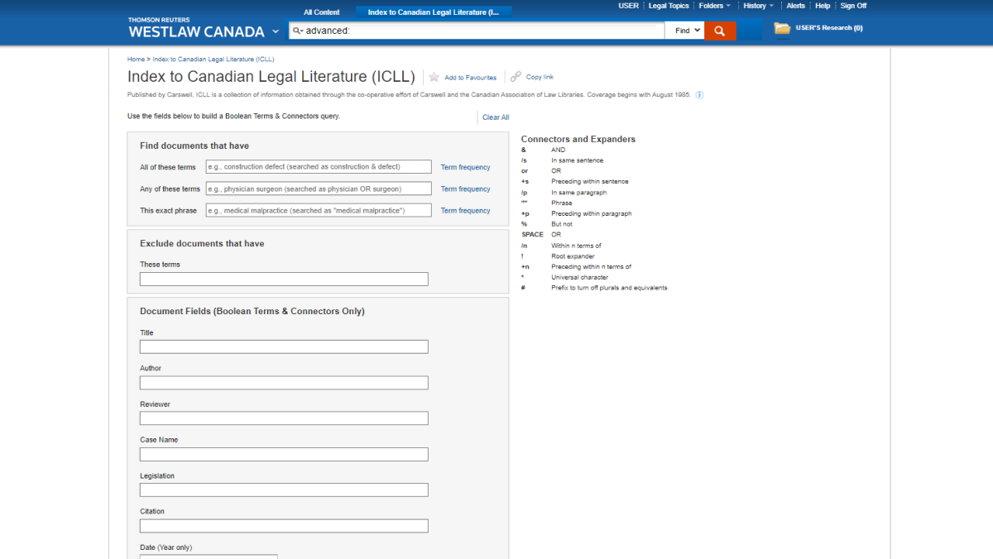Check Term frequency for All of these terms
993x559 pixels.
465,166
